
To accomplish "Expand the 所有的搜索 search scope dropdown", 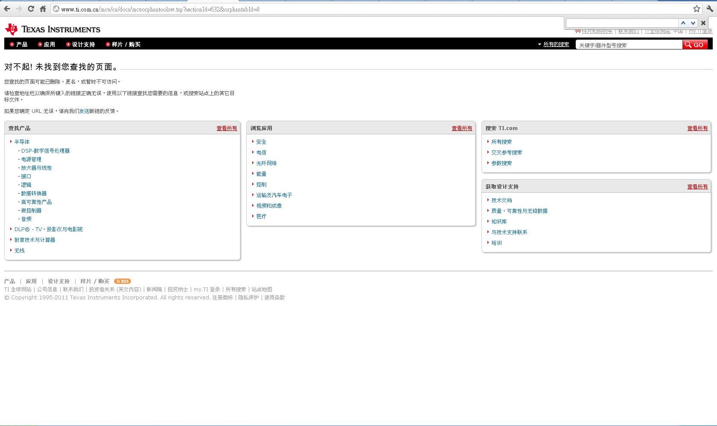I will point(554,44).
